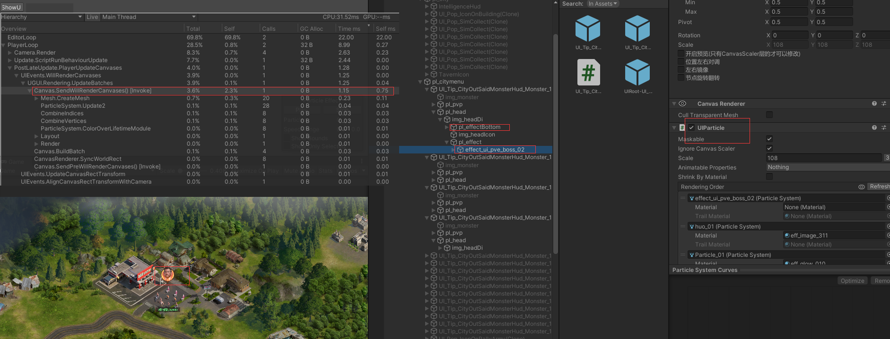Open the profiler Hierarchy view dropdown

42,17
